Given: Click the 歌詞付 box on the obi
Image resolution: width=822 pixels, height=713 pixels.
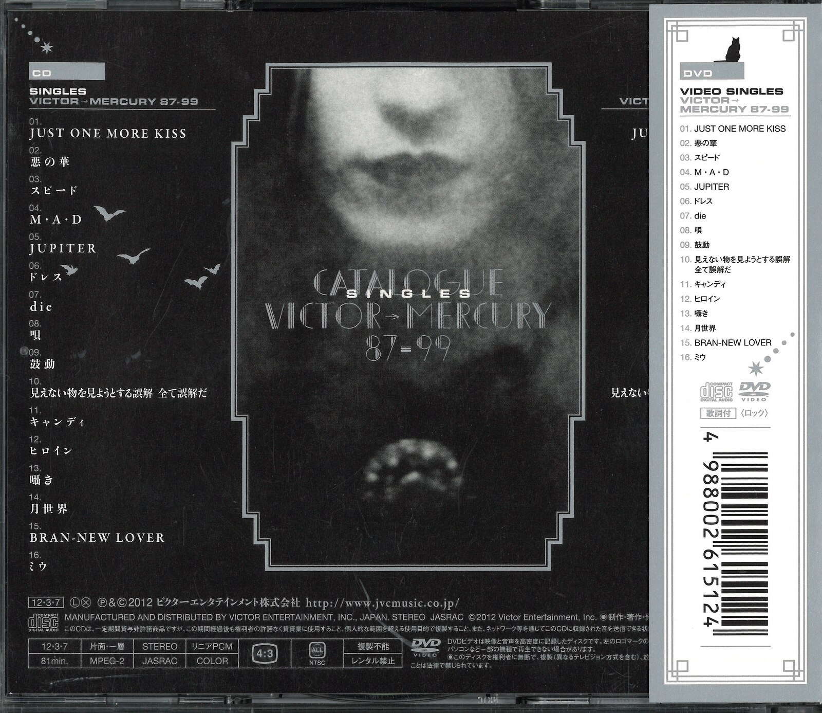Looking at the screenshot, I should (718, 413).
